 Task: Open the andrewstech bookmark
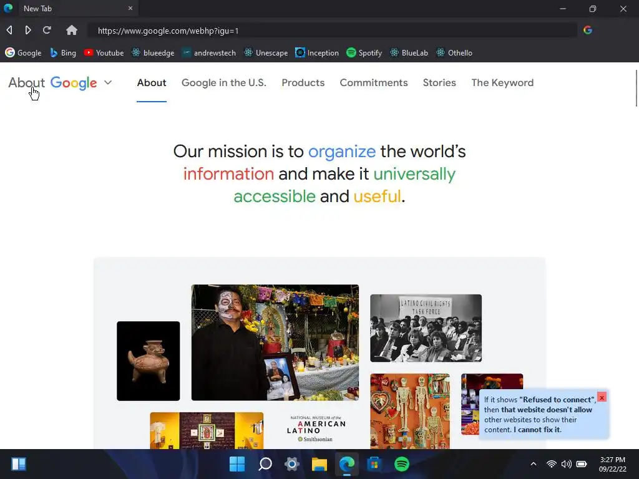point(208,52)
